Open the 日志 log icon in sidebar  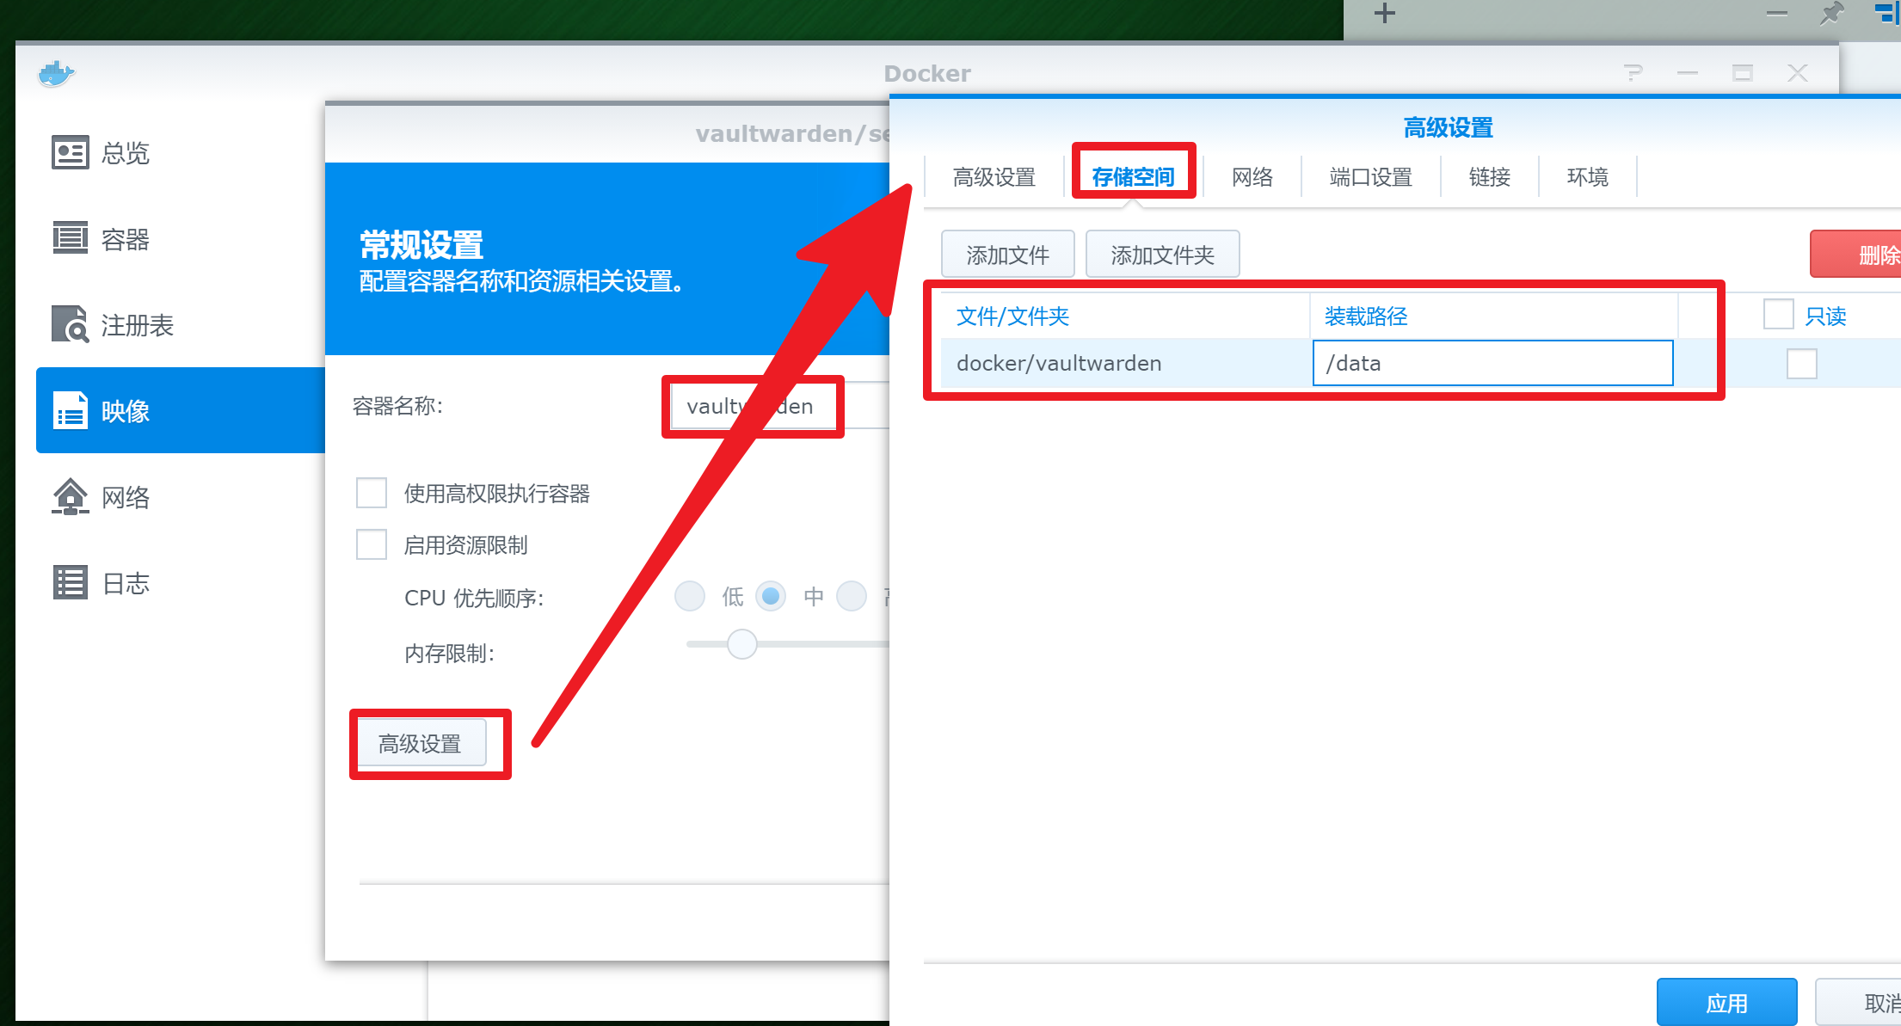coord(70,582)
